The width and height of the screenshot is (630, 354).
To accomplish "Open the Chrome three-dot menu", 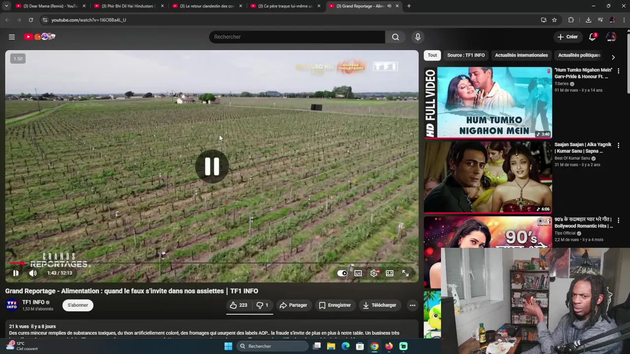I will pos(624,20).
